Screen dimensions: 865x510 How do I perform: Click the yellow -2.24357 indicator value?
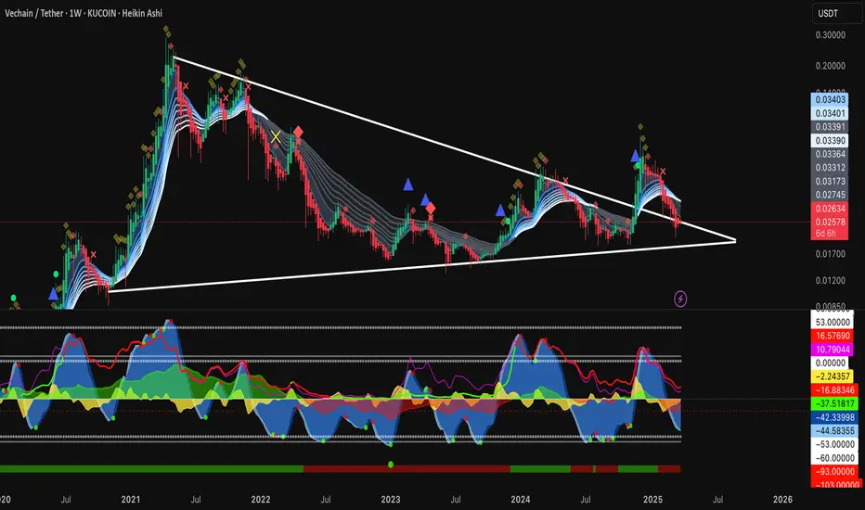833,376
